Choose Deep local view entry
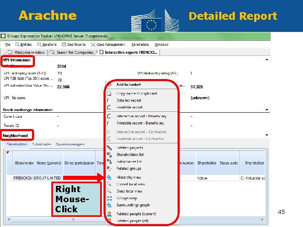This screenshot has width=303, height=227. tap(129, 191)
